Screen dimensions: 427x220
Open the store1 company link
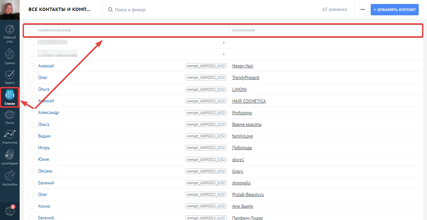238,160
